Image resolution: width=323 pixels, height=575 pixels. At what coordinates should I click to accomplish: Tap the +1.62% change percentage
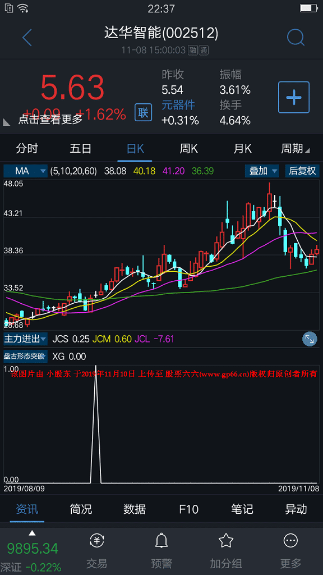(x=102, y=115)
